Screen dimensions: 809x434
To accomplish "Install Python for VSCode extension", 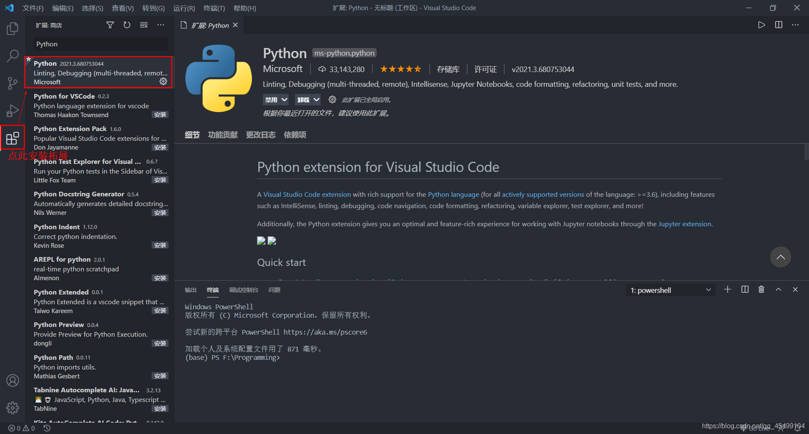I will 160,115.
